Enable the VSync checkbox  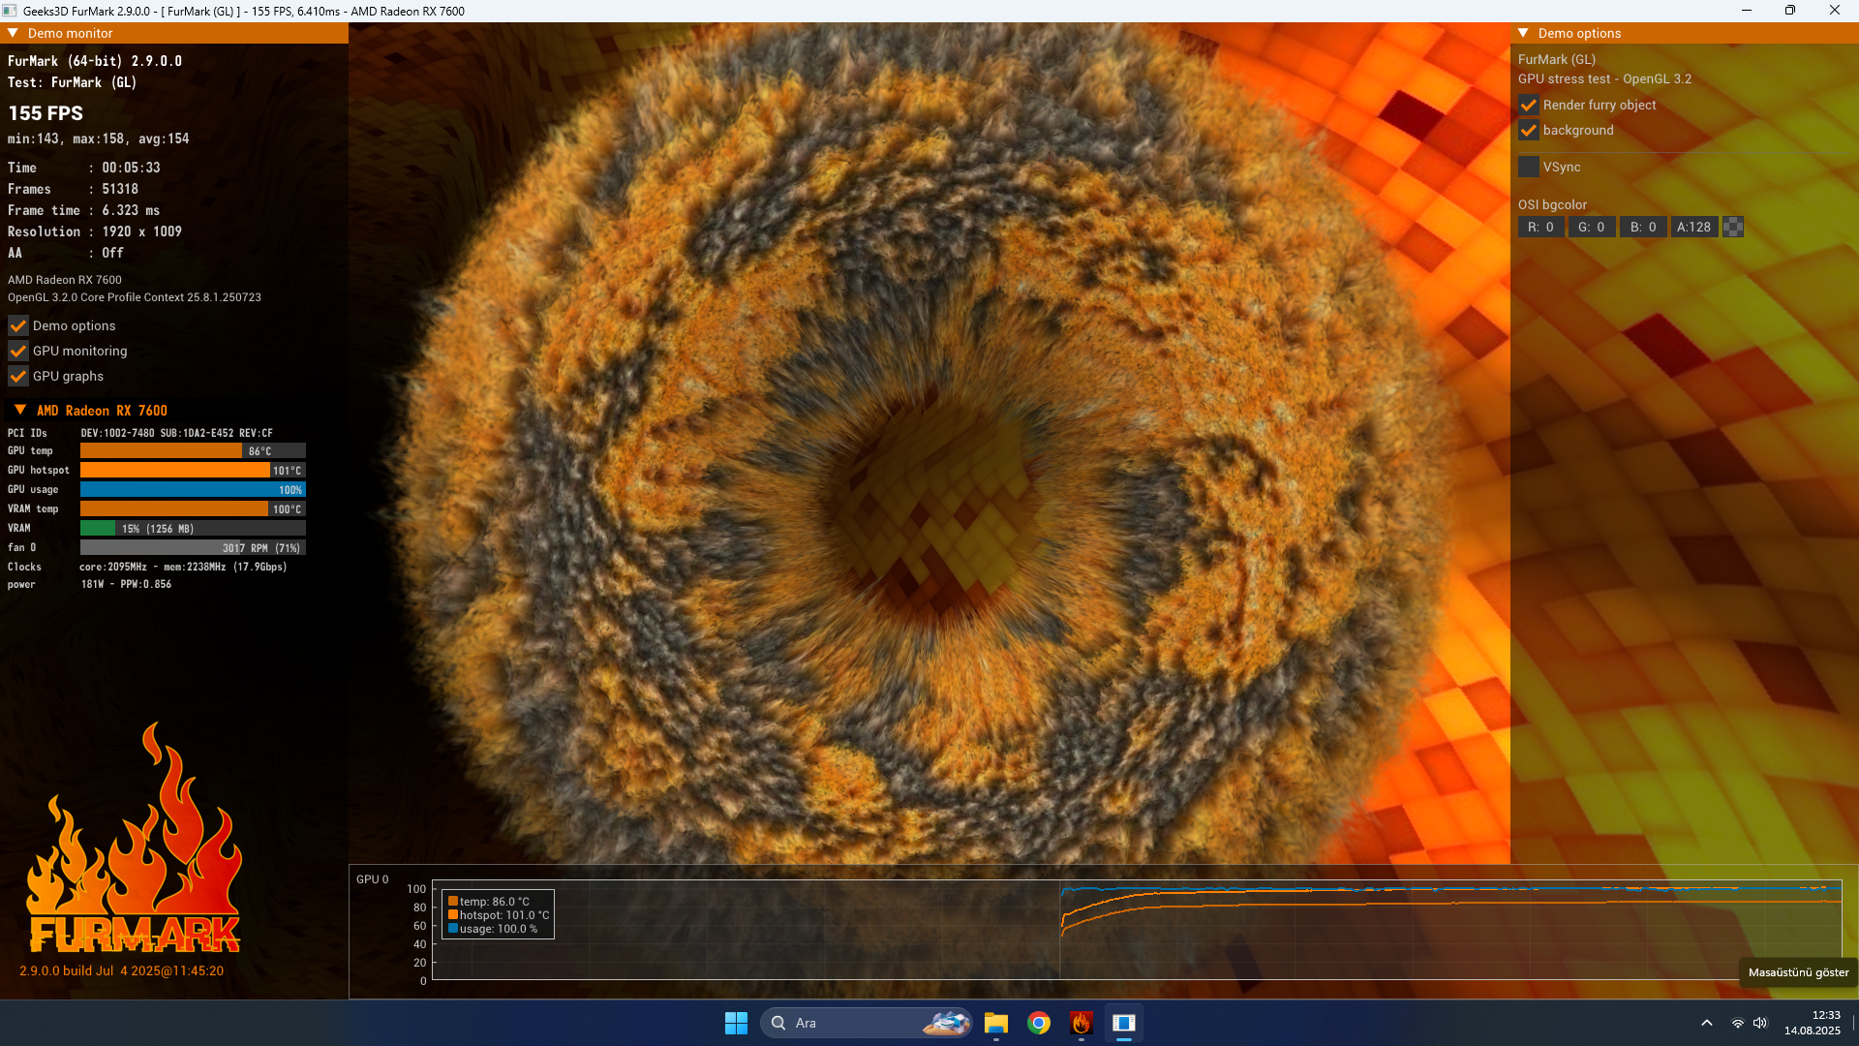tap(1529, 167)
